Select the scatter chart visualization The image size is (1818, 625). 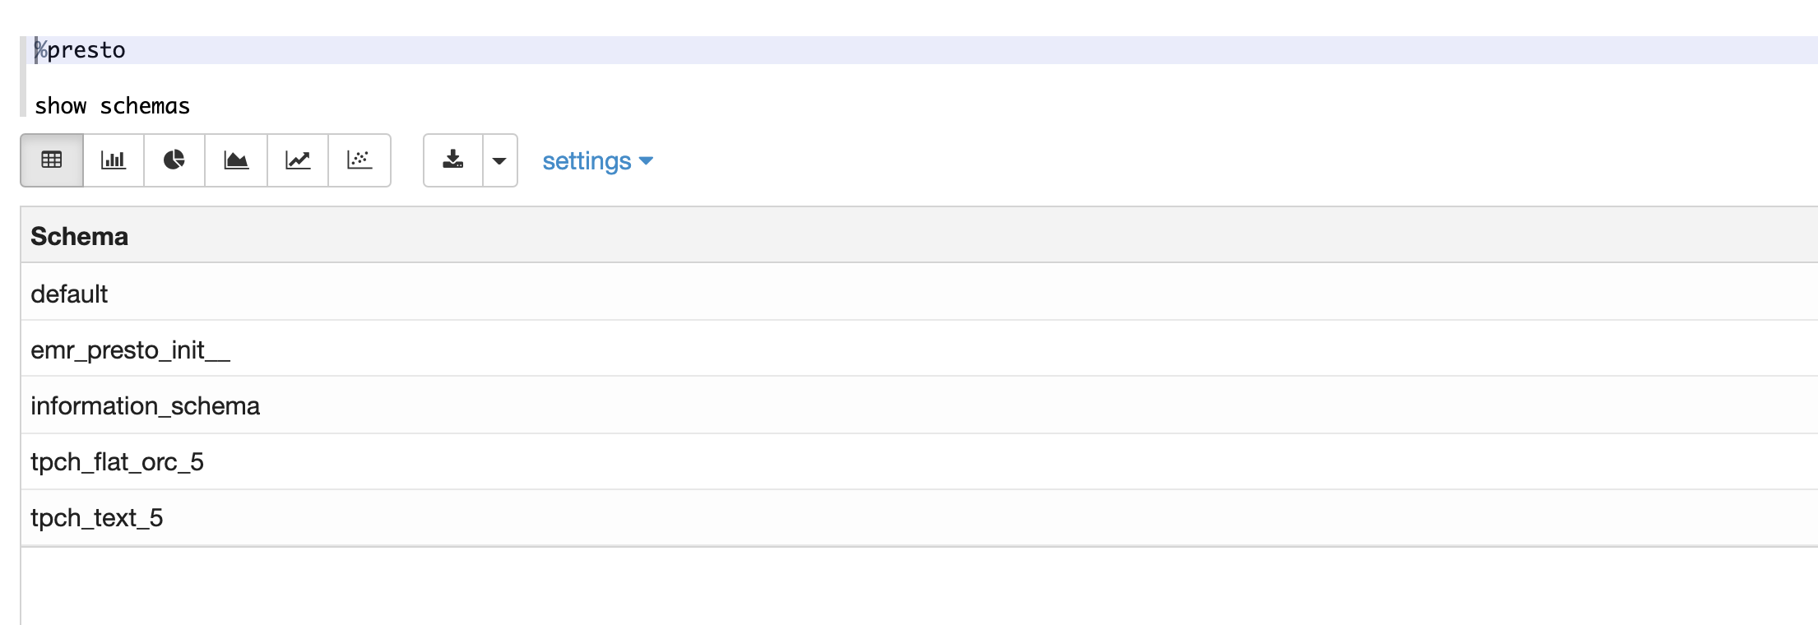359,160
